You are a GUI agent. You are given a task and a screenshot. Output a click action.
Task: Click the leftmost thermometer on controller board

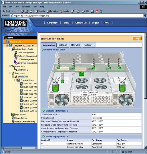59,64
